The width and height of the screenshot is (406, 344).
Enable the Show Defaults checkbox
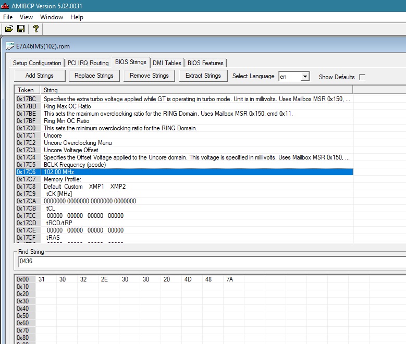362,77
